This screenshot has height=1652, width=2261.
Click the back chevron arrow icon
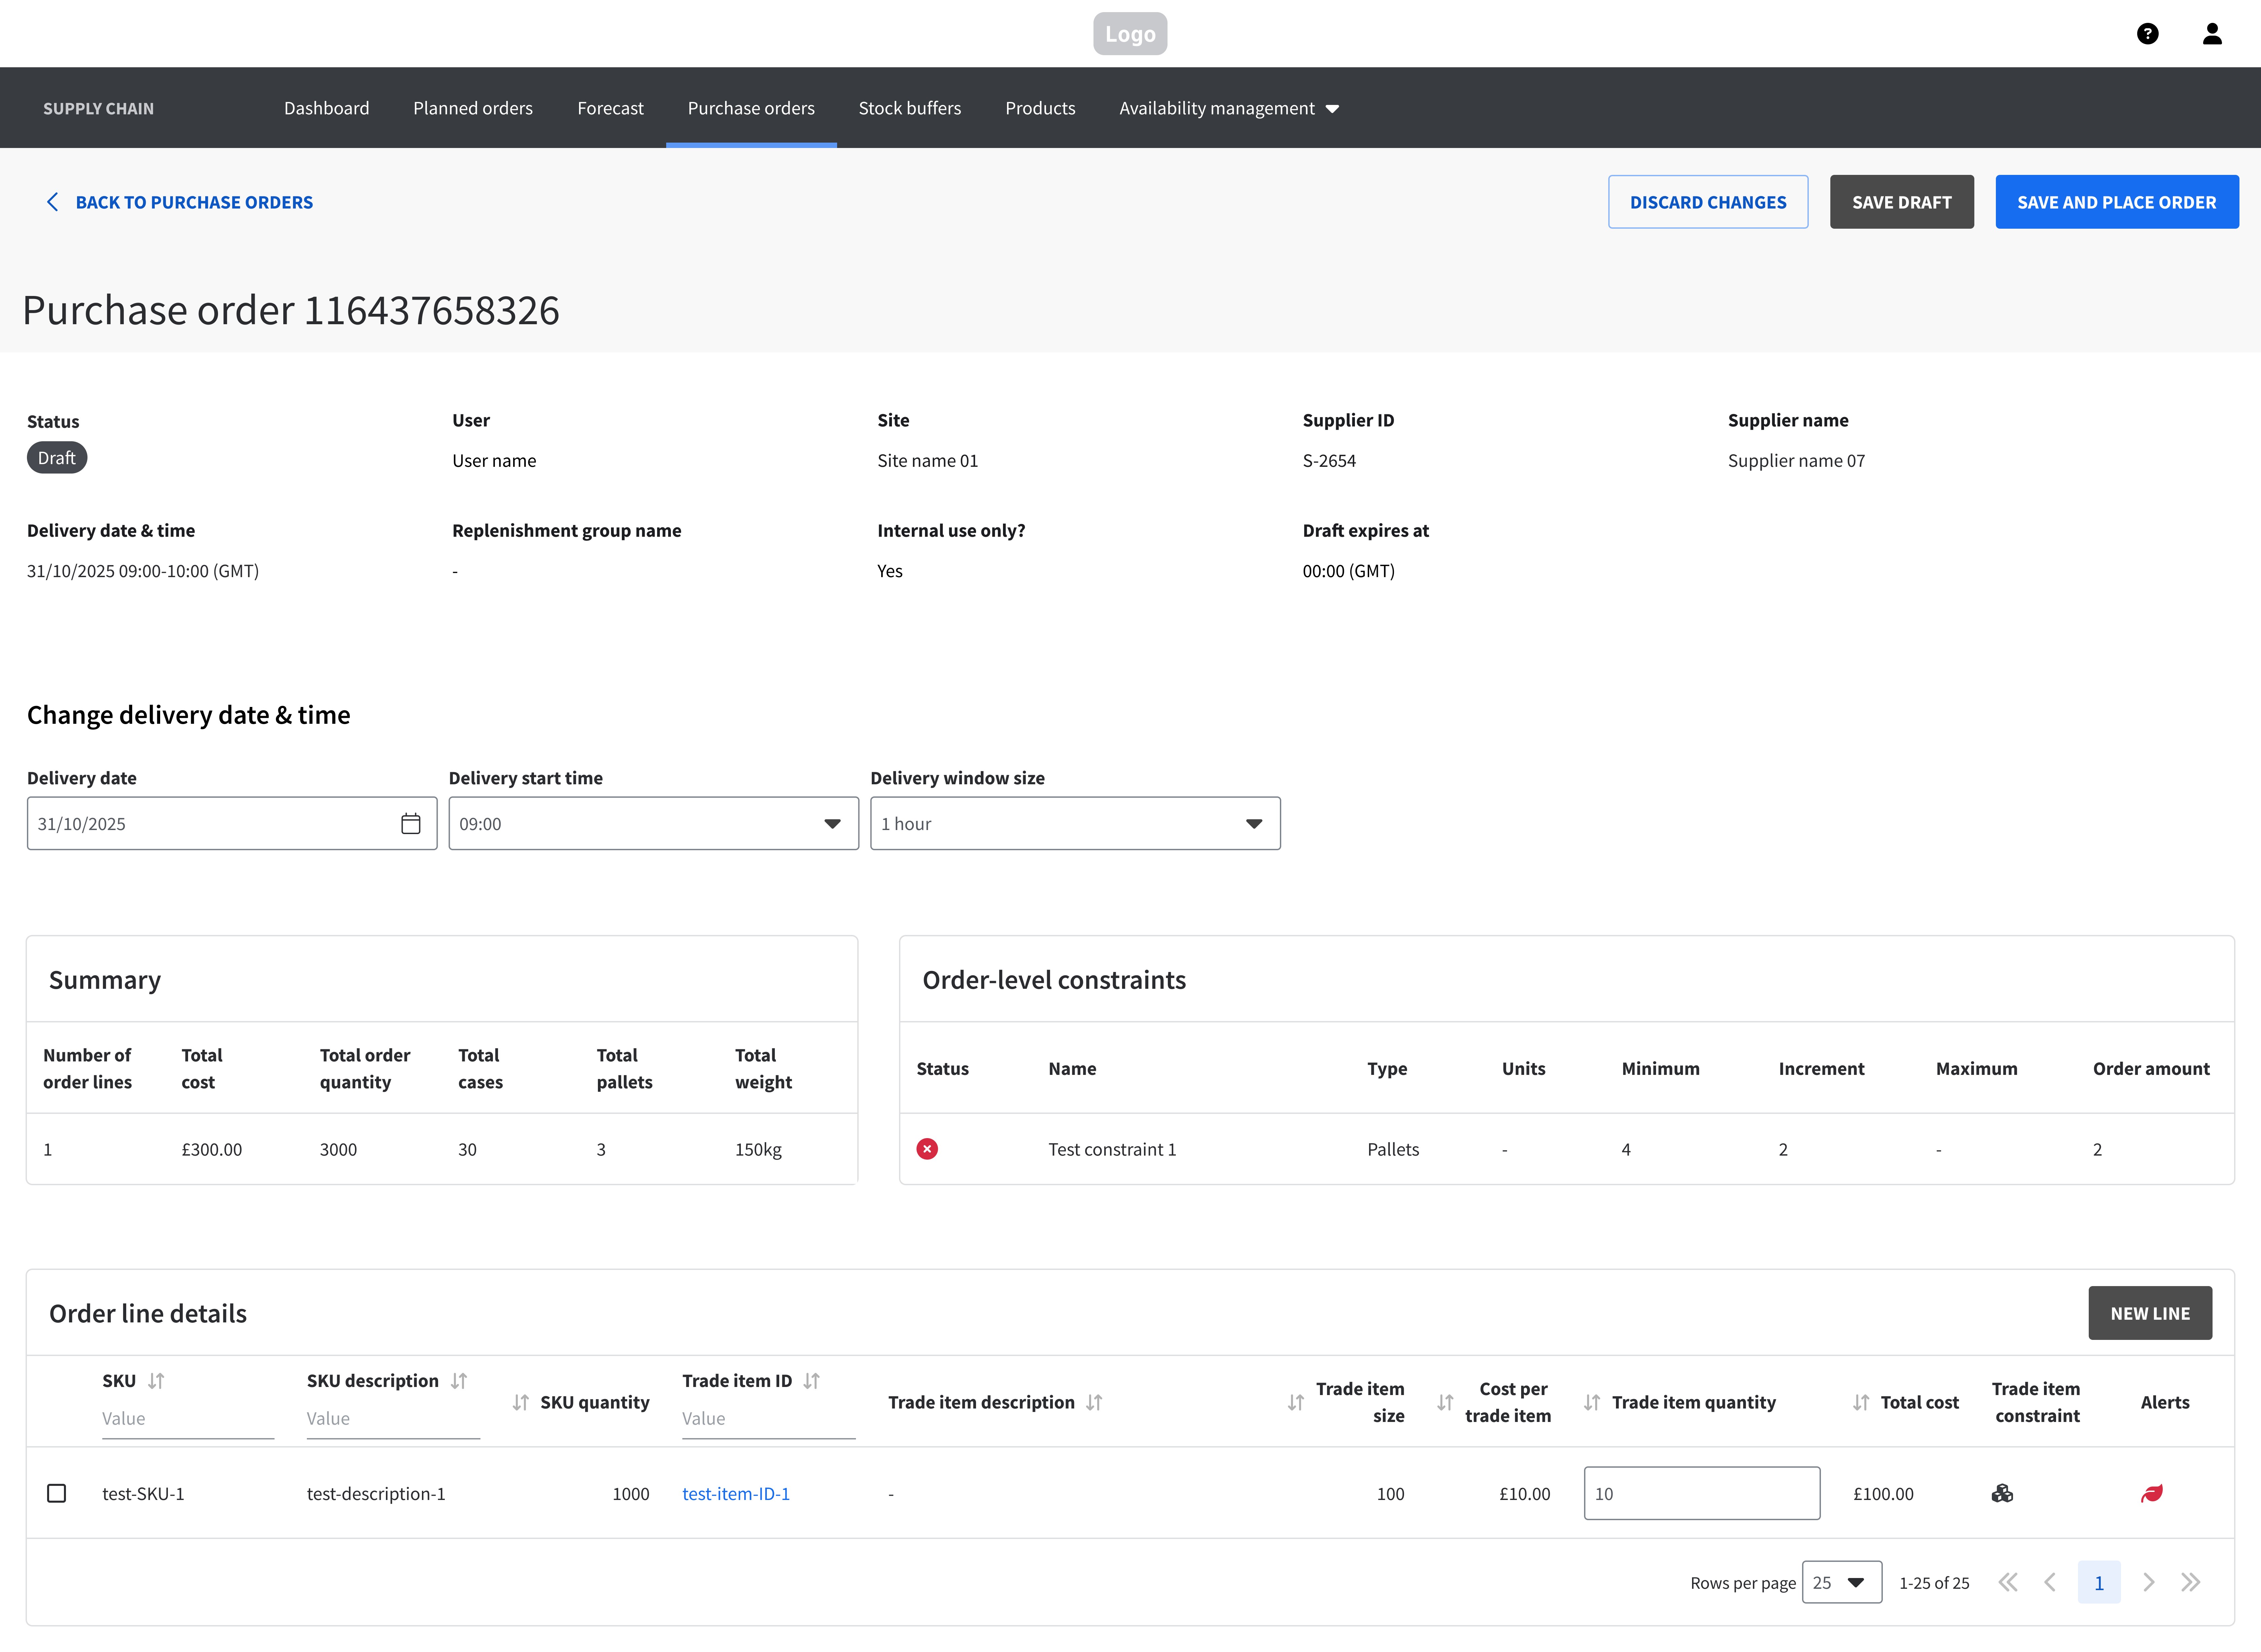(x=53, y=202)
